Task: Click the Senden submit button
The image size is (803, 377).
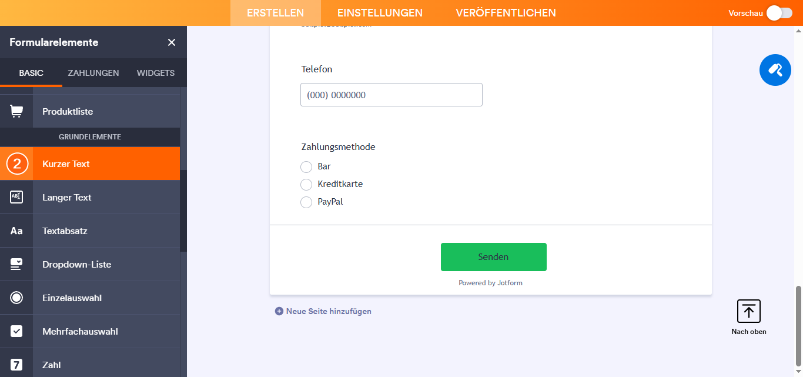Action: tap(493, 257)
